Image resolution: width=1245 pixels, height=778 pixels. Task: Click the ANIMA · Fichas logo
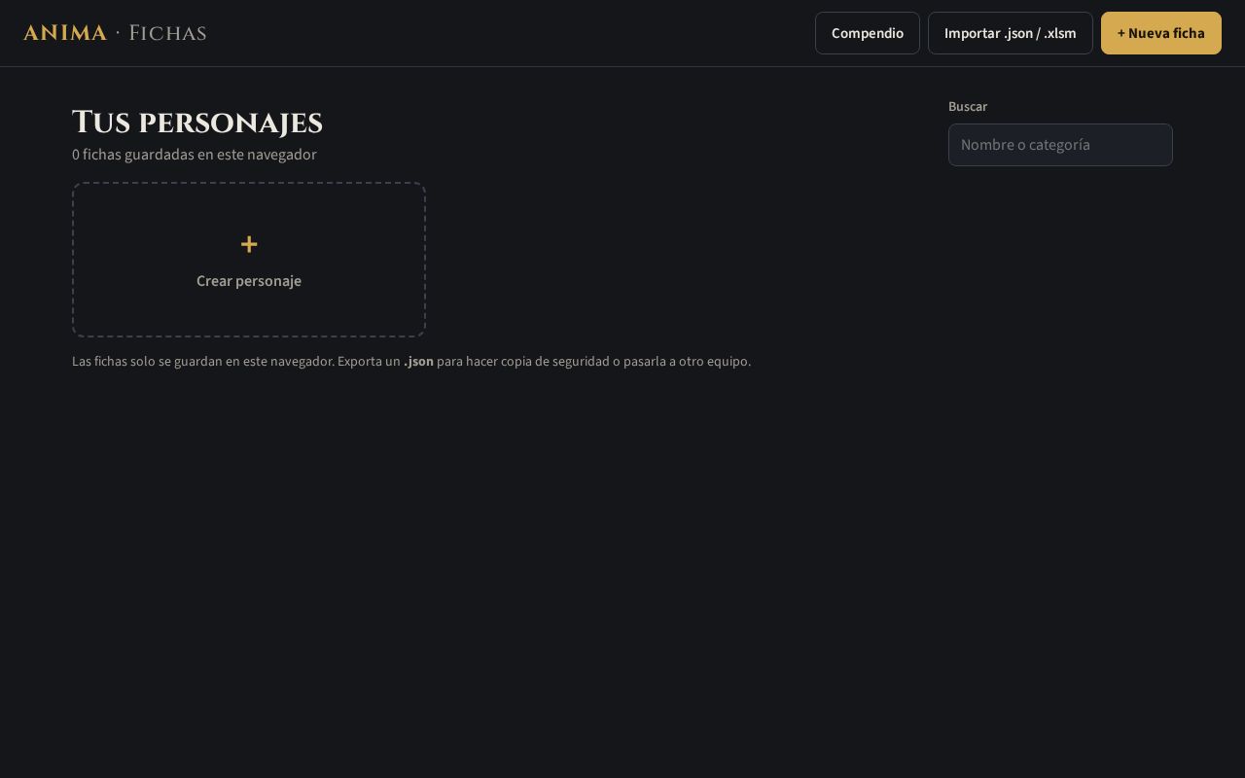pos(115,33)
